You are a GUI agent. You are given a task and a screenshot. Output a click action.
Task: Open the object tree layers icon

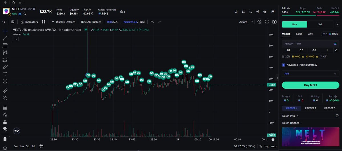tap(5, 148)
